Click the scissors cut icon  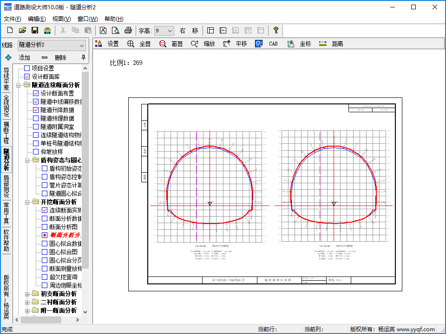[63, 31]
